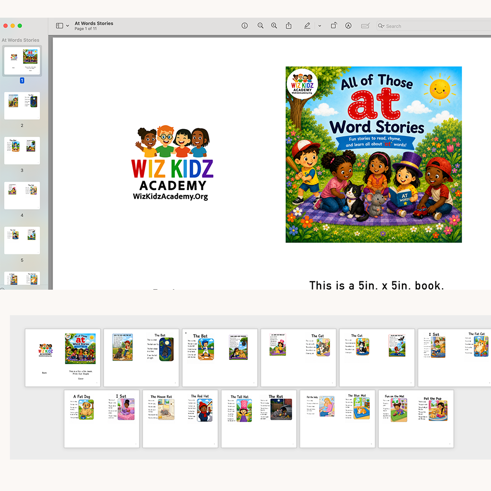Click the overview page showing 'I Sat' and 'The Fat Cat'
The height and width of the screenshot is (491, 491).
click(x=454, y=357)
